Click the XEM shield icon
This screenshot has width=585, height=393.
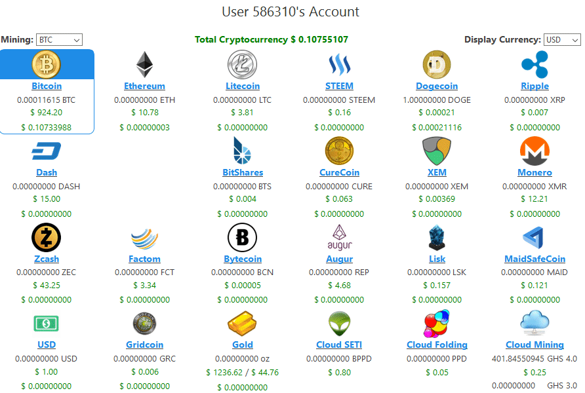click(x=437, y=151)
